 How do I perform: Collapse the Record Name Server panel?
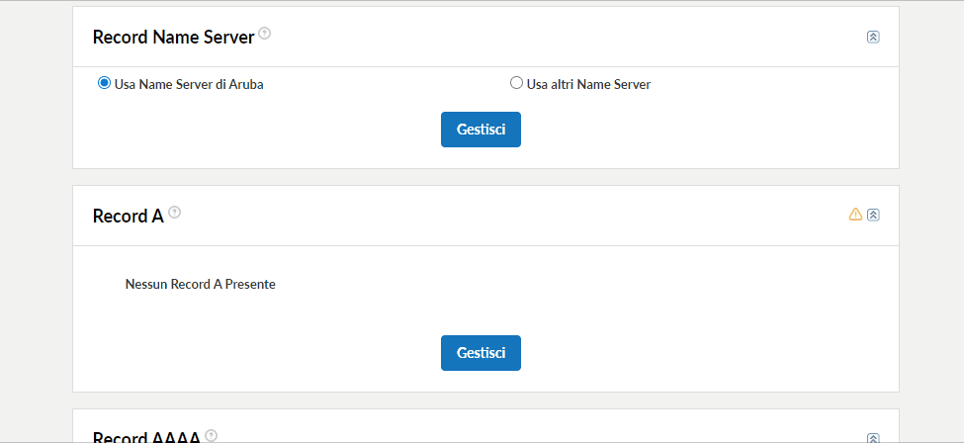873,37
